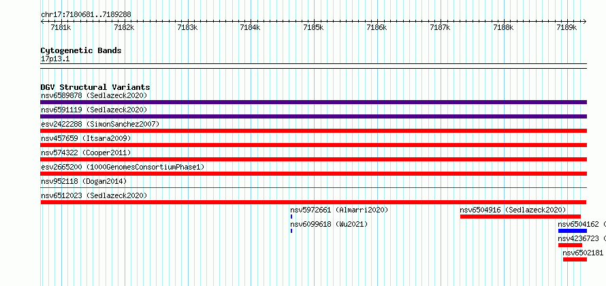The width and height of the screenshot is (606, 286).
Task: Click the 7184k ruler label
Action: coord(250,27)
